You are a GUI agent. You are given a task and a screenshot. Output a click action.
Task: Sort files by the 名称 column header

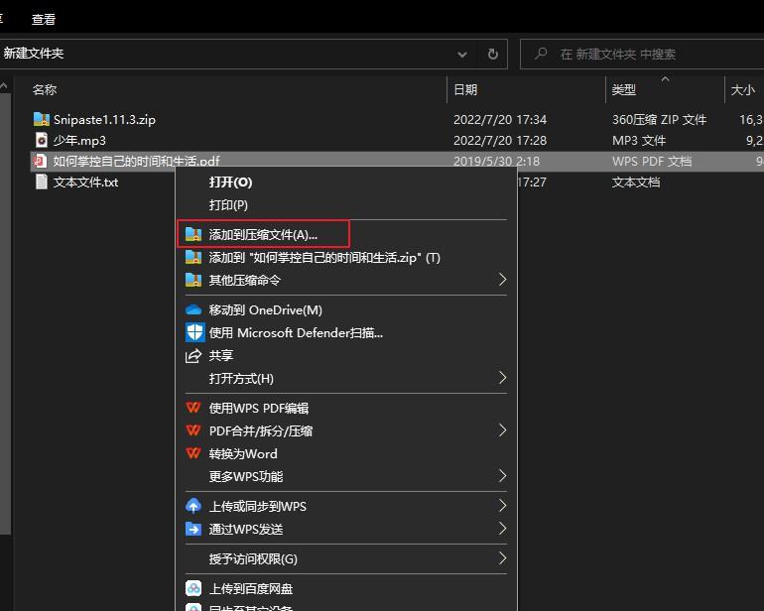[x=45, y=89]
